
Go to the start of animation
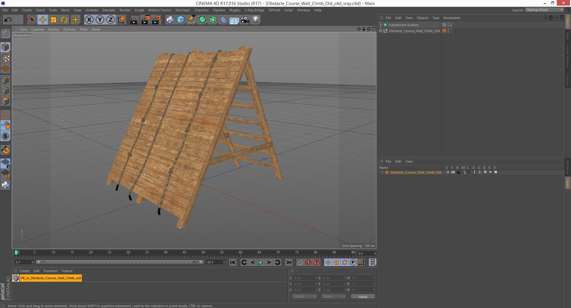233,262
